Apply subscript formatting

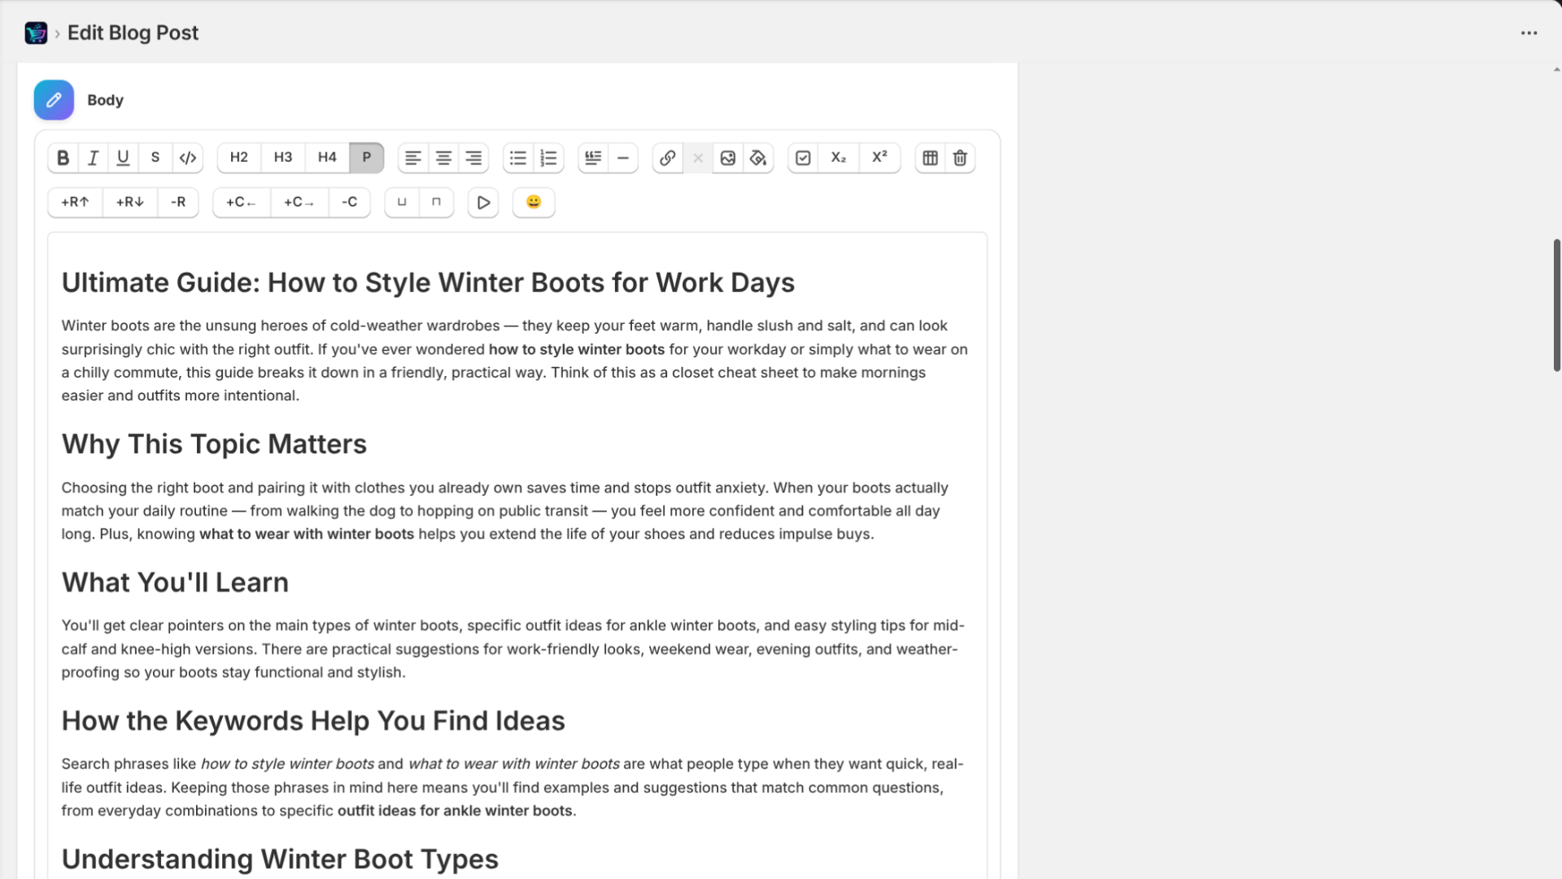[x=838, y=157]
